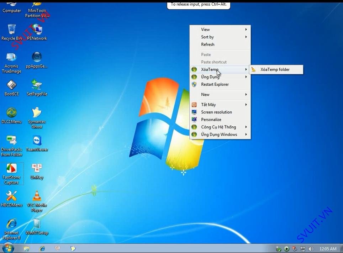
Task: Select the Symantec Ghost icon
Action: pos(37,118)
